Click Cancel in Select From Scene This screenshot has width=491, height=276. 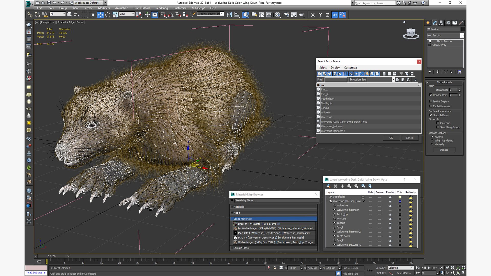coord(410,138)
